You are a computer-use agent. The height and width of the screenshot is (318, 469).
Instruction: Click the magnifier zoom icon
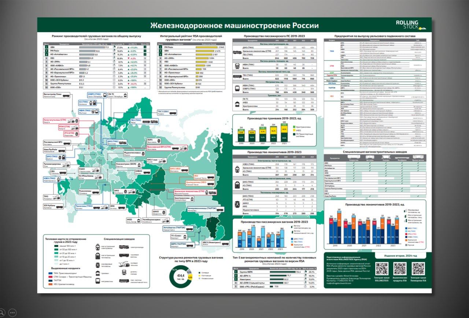pos(2,313)
